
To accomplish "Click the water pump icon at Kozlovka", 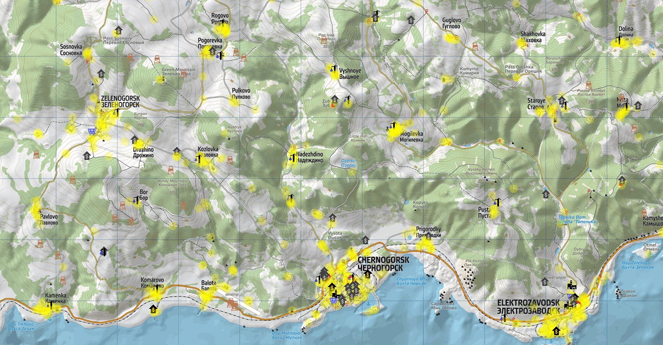I will tap(199, 159).
